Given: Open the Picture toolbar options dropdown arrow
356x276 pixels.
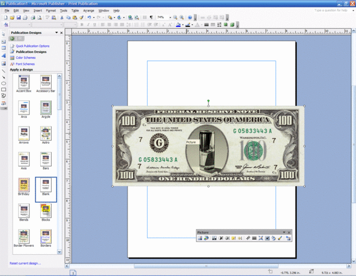Looking at the screenshot, I should click(283, 232).
